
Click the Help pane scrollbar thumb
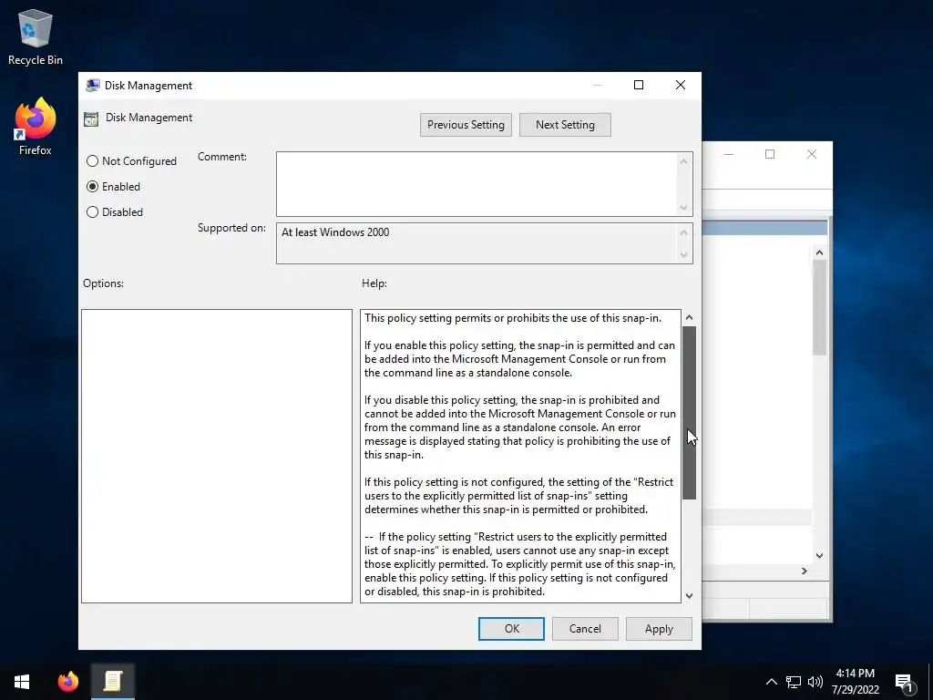pos(689,413)
